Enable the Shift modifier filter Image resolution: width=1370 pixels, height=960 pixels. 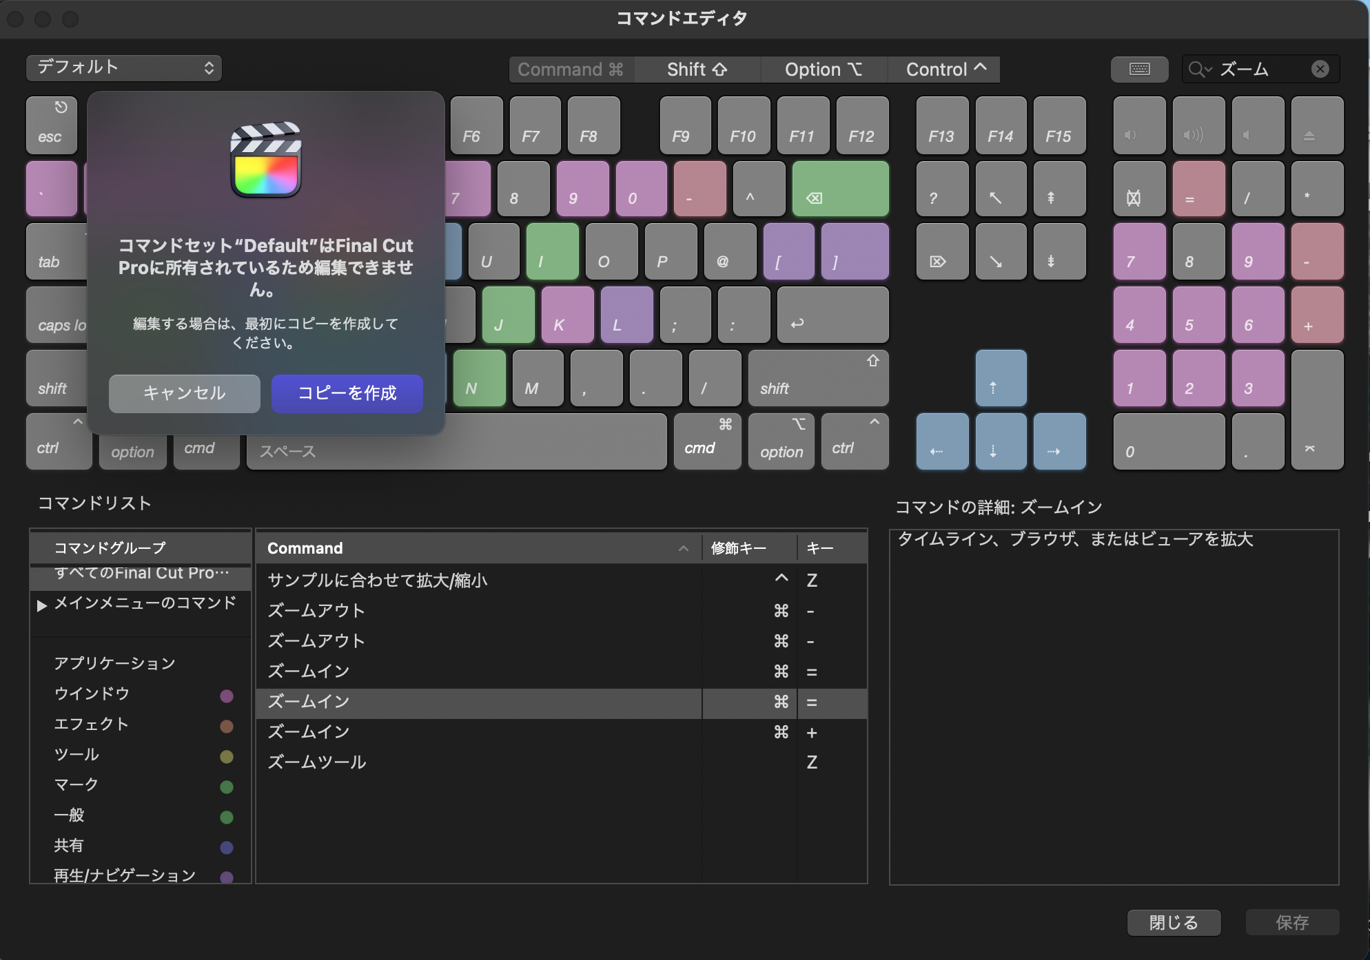click(x=697, y=69)
